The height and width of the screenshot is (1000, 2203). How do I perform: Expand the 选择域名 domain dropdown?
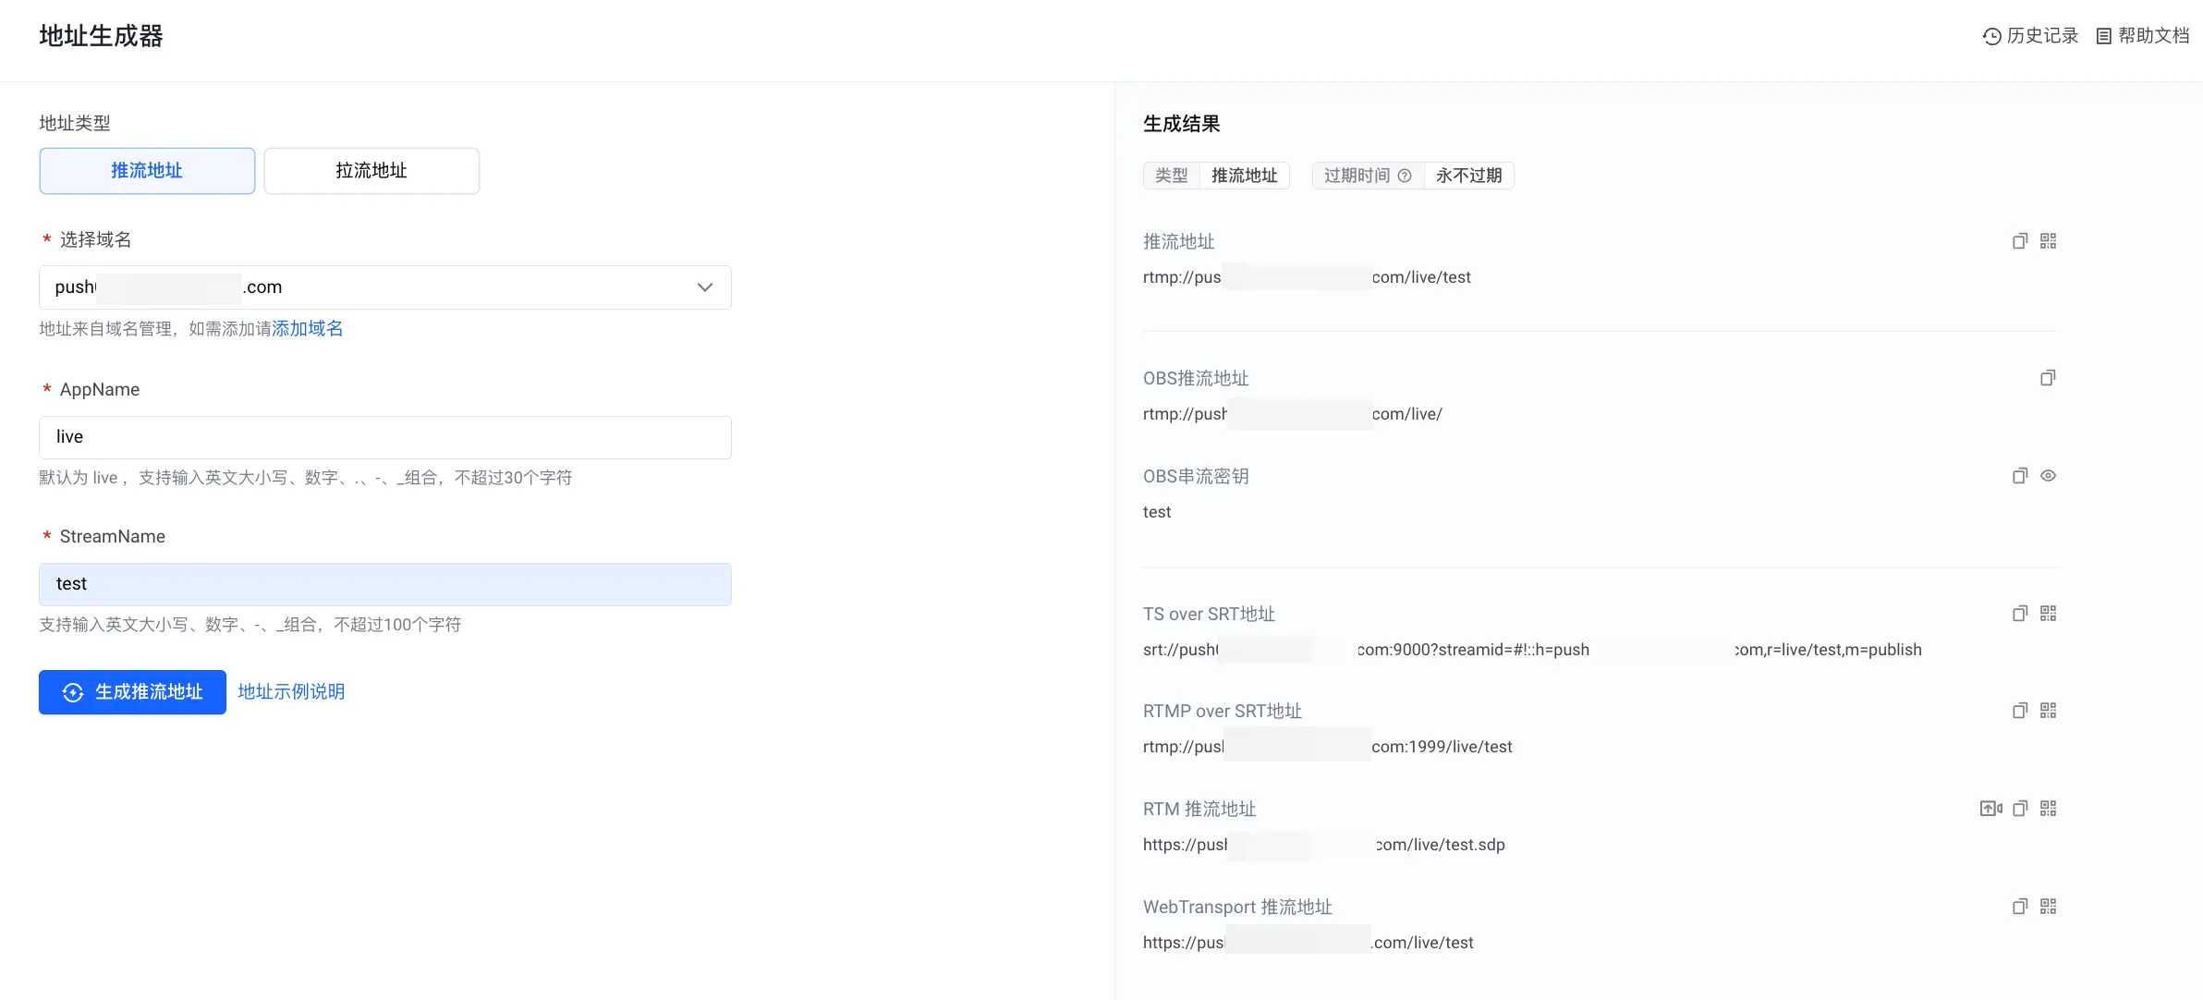pos(385,287)
